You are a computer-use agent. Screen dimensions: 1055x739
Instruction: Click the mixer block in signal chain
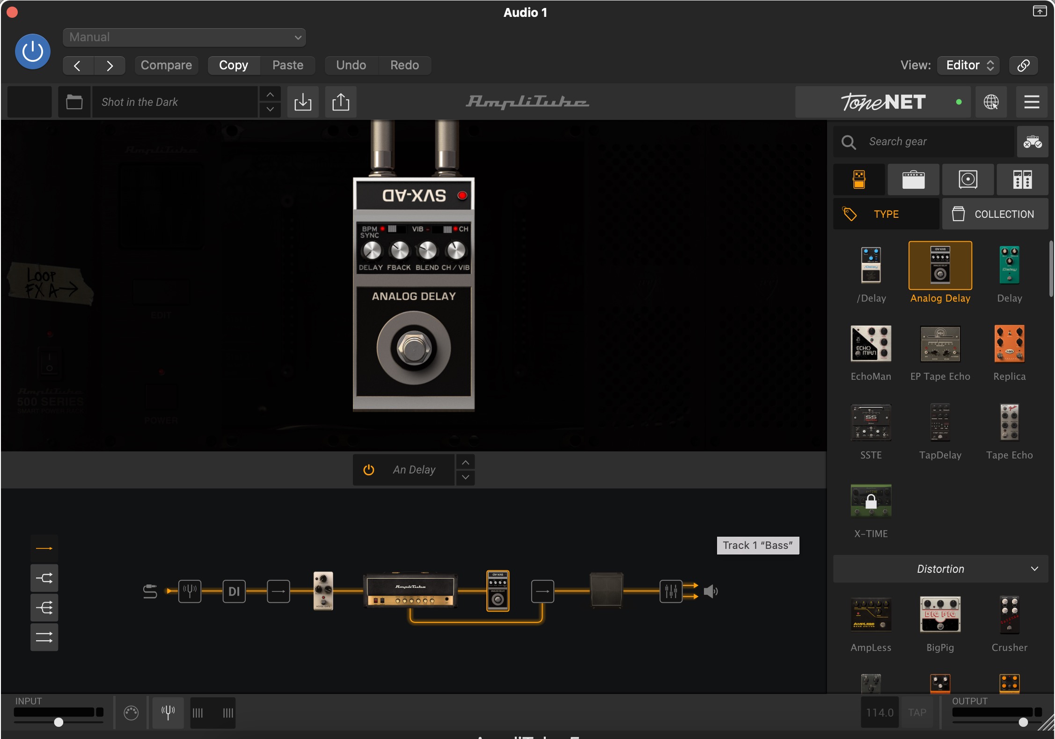[671, 591]
